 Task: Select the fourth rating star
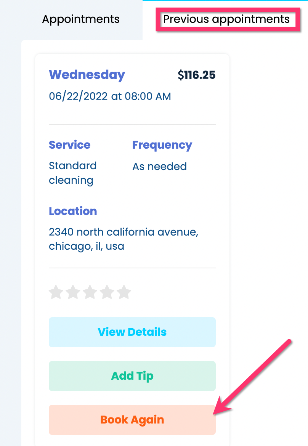click(107, 293)
